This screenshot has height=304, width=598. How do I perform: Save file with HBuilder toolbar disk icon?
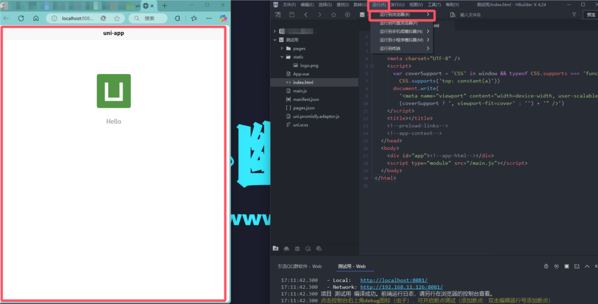292,15
